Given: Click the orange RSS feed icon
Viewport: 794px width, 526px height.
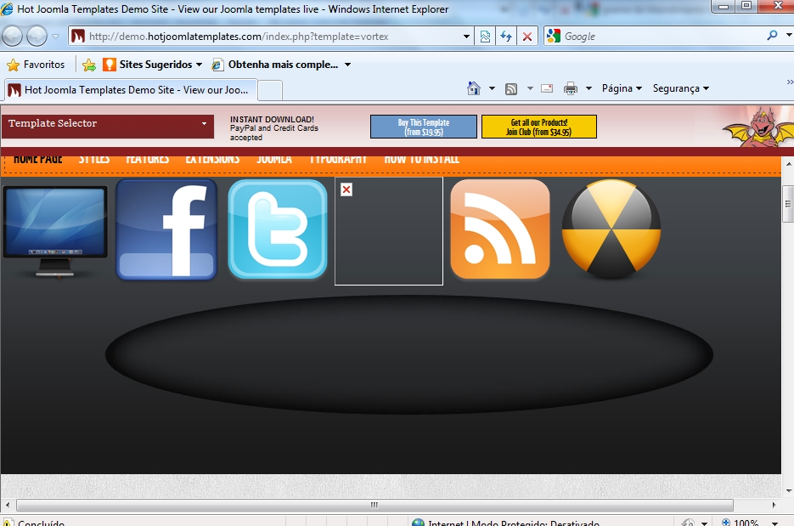Looking at the screenshot, I should tap(500, 229).
